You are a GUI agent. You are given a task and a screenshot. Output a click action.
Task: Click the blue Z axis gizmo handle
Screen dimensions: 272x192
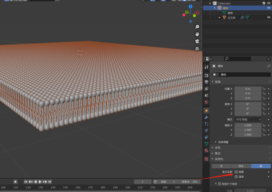pyautogui.click(x=191, y=7)
